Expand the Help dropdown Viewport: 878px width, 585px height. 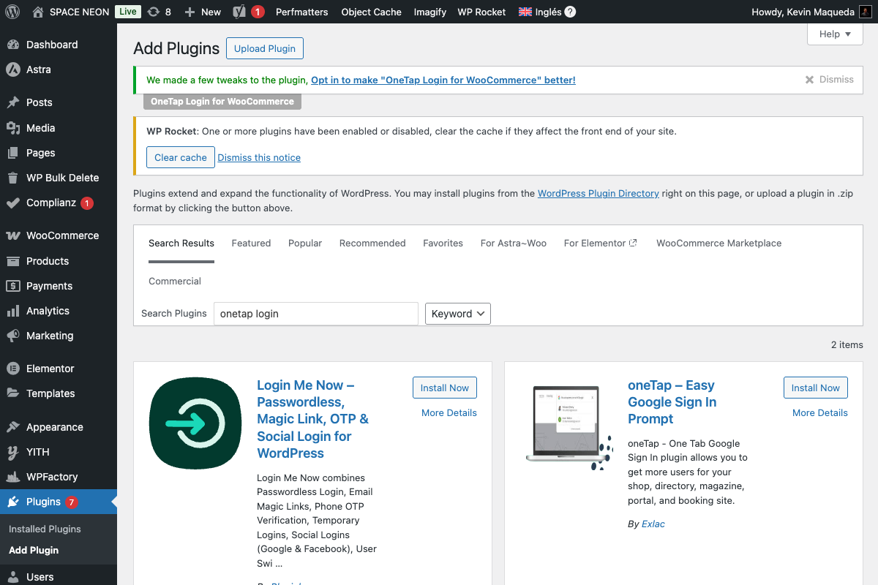coord(834,34)
